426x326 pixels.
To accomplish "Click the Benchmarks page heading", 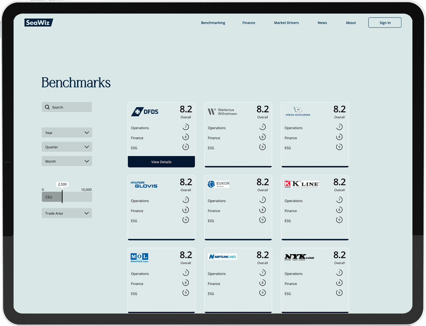I will 76,83.
